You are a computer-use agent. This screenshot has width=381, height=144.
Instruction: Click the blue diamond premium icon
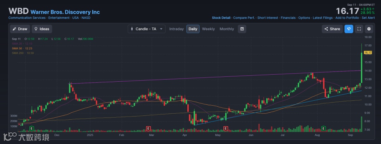(349, 29)
